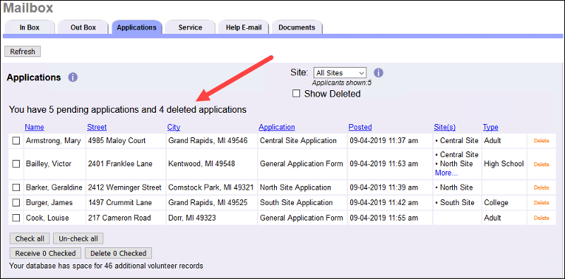Viewport: 565px width, 279px height.
Task: Click the name Armstrong, Mary
Action: pyautogui.click(x=54, y=141)
